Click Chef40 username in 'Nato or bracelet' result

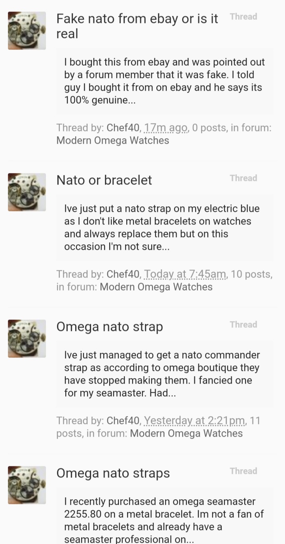pos(123,274)
